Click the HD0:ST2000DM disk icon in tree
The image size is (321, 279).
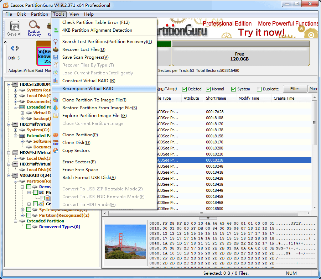15,84
